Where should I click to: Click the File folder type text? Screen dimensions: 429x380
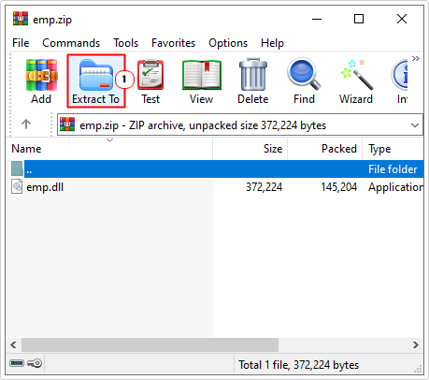(393, 169)
